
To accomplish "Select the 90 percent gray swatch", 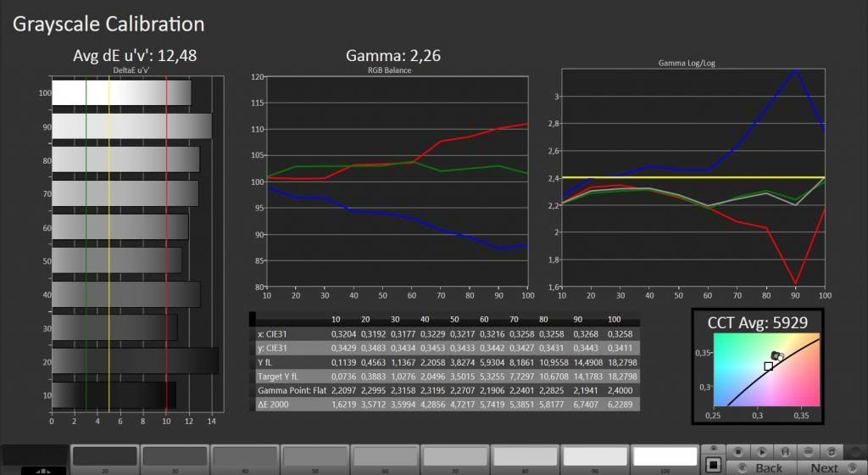I will click(x=594, y=458).
